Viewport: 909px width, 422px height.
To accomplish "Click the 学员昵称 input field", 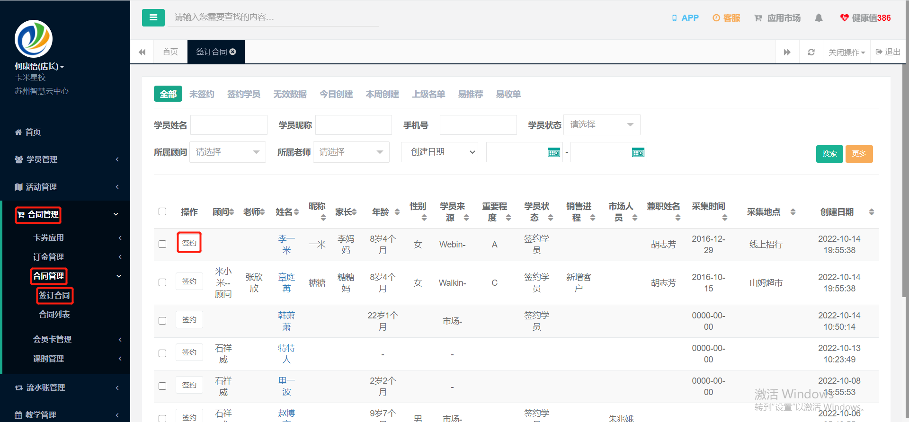I will point(354,125).
